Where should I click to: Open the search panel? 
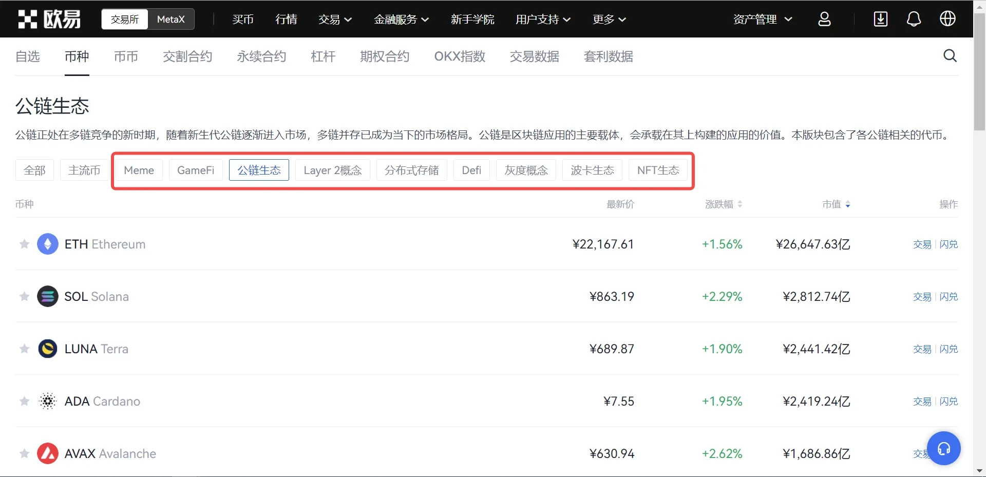950,56
